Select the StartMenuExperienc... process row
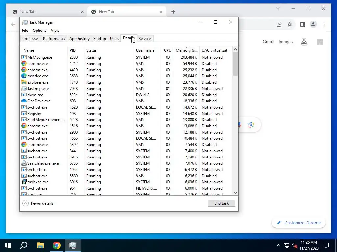 pyautogui.click(x=127, y=119)
